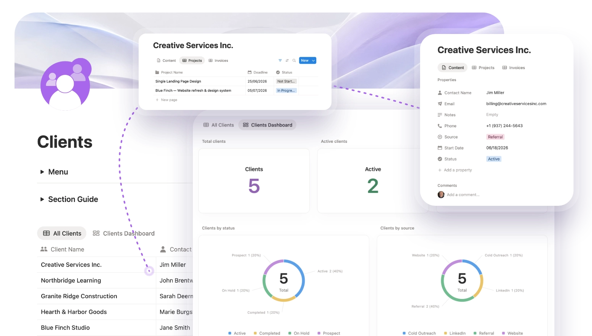Click the Notes property lines icon
Screen dimensions: 592x336
(440, 115)
